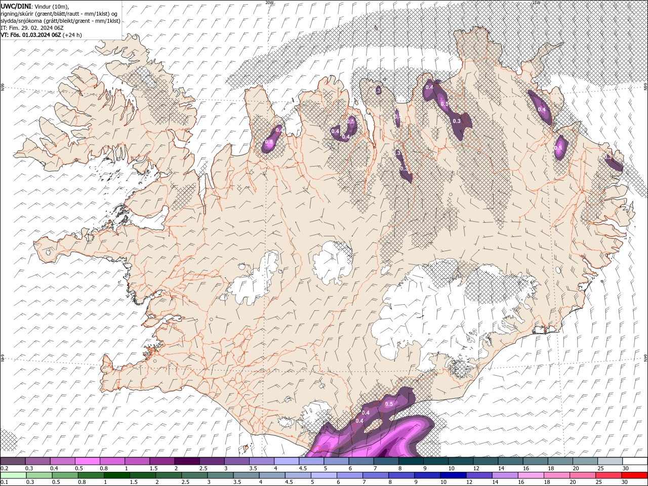Click the 0.5 value in the southern precipitation area
The width and height of the screenshot is (648, 486).
389,404
